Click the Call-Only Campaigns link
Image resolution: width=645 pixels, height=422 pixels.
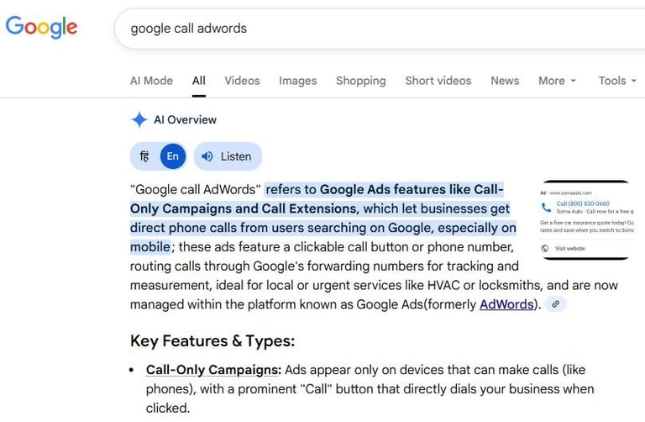[x=213, y=370]
